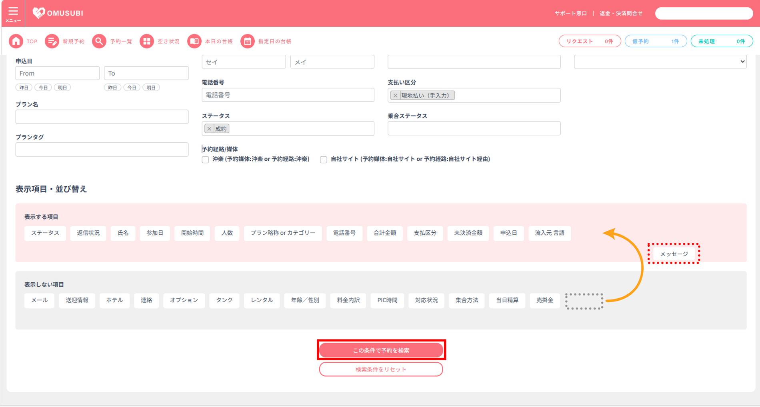Screen dimensions: 760x407
Task: Check the 沖楽 booking route checkbox
Action: click(205, 160)
